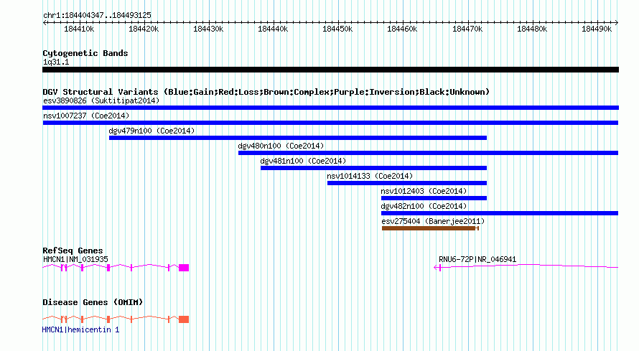Viewport: 639px width, 351px height.
Task: Click the brown esv275404 (Banerjee2011) complex bar
Action: point(430,228)
